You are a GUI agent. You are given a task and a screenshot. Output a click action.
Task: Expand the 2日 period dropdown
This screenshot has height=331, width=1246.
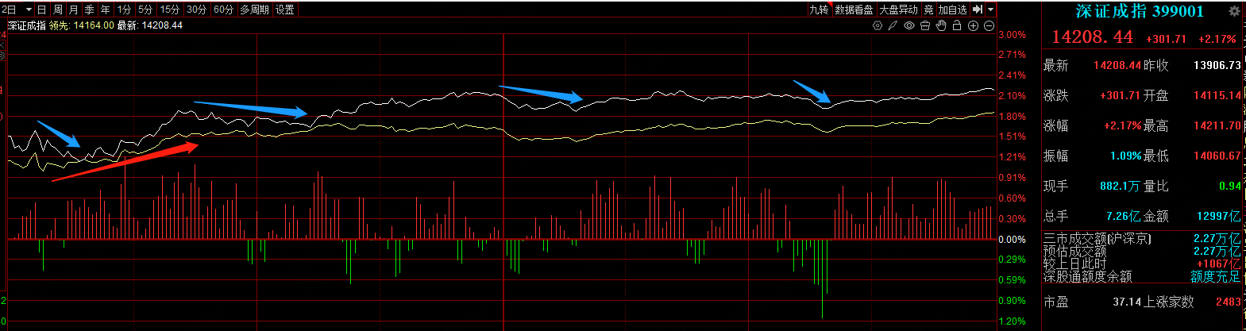click(17, 10)
